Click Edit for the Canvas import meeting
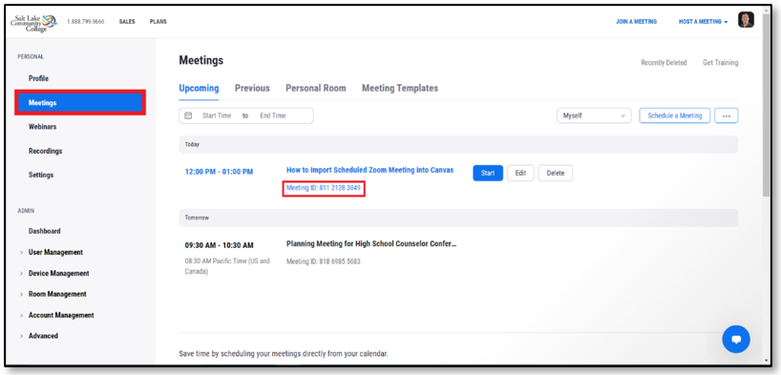The width and height of the screenshot is (781, 375). (x=520, y=173)
